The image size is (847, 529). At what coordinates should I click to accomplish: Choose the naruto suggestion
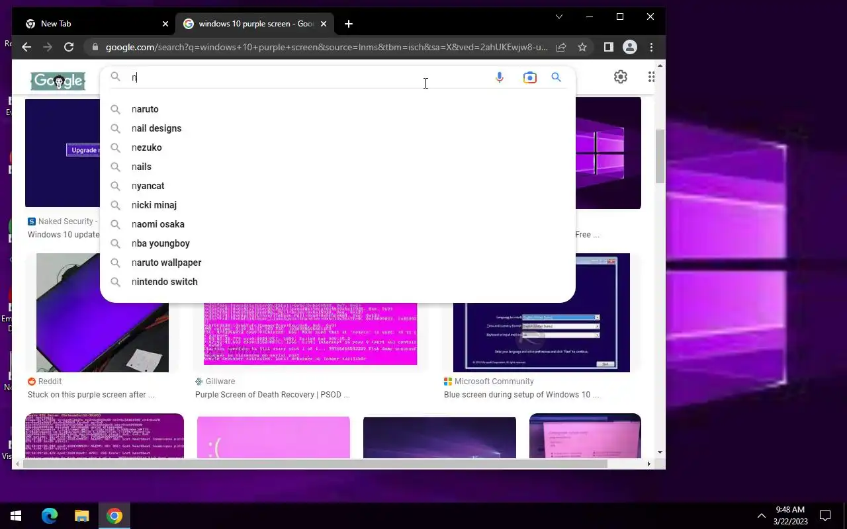click(337, 109)
